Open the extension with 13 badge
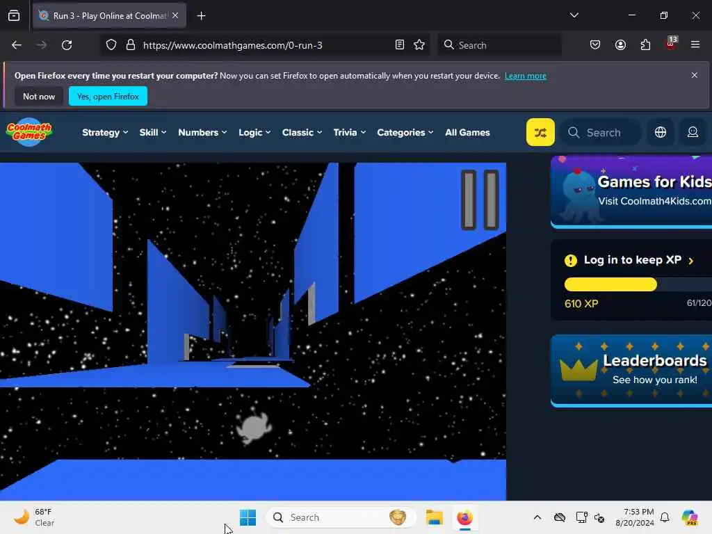 [671, 44]
